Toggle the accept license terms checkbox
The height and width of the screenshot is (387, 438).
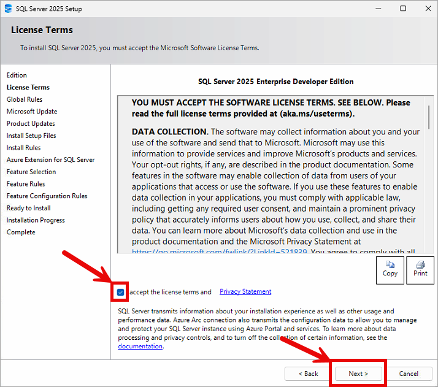point(120,292)
